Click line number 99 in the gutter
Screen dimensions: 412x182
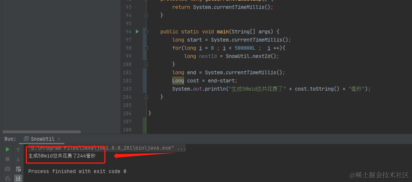(x=128, y=56)
